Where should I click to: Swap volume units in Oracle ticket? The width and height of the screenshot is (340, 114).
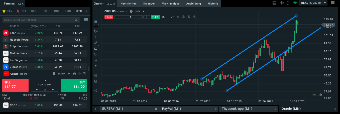click(x=45, y=89)
